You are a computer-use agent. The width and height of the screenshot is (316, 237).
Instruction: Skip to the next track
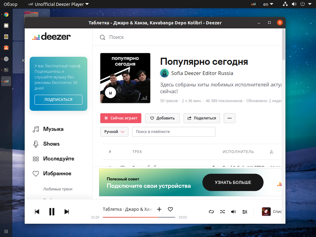(x=67, y=212)
